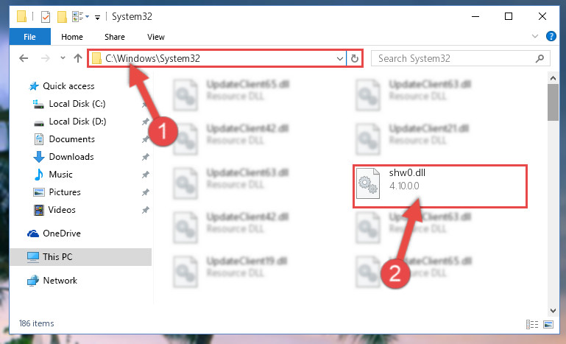This screenshot has height=344, width=566.
Task: Click the Back navigation arrow
Action: pos(24,58)
